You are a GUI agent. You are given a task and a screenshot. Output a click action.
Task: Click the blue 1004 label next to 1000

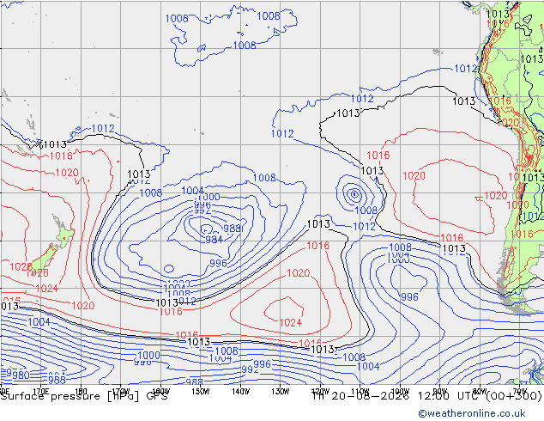pos(193,191)
